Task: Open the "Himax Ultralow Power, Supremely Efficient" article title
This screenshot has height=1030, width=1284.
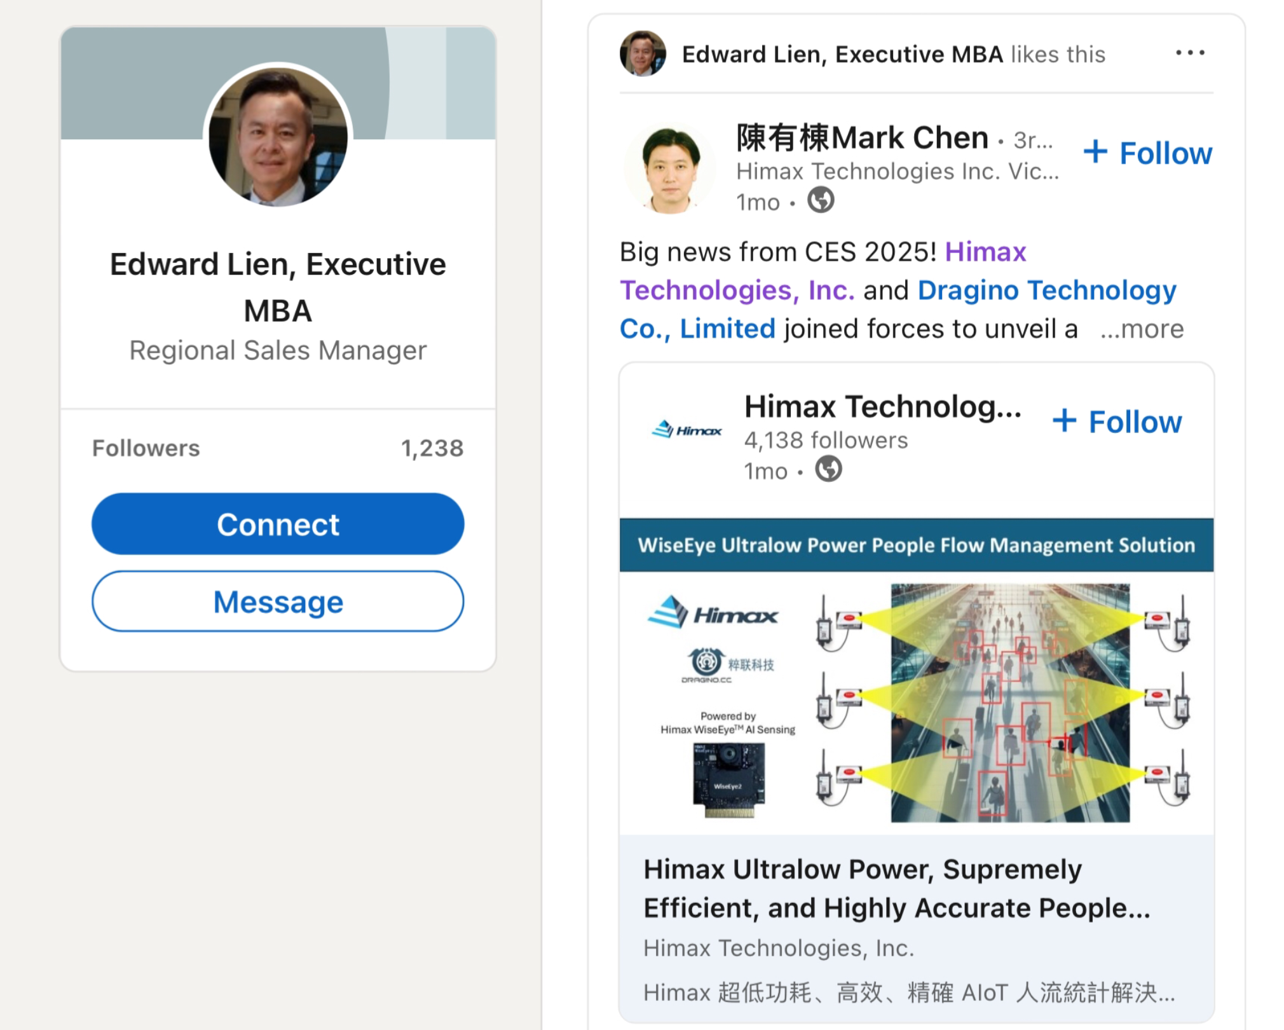Action: point(897,888)
